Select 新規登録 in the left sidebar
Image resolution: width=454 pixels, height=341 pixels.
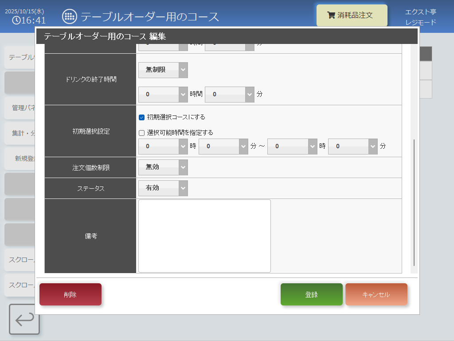tap(20, 159)
